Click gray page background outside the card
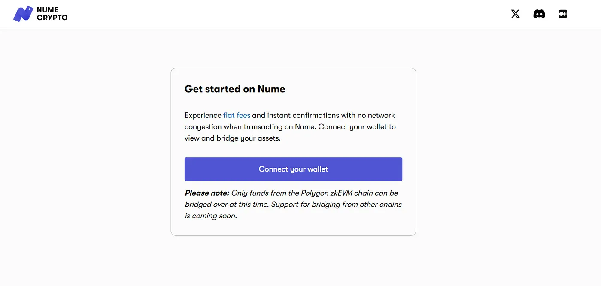Image resolution: width=601 pixels, height=286 pixels. coord(86,150)
